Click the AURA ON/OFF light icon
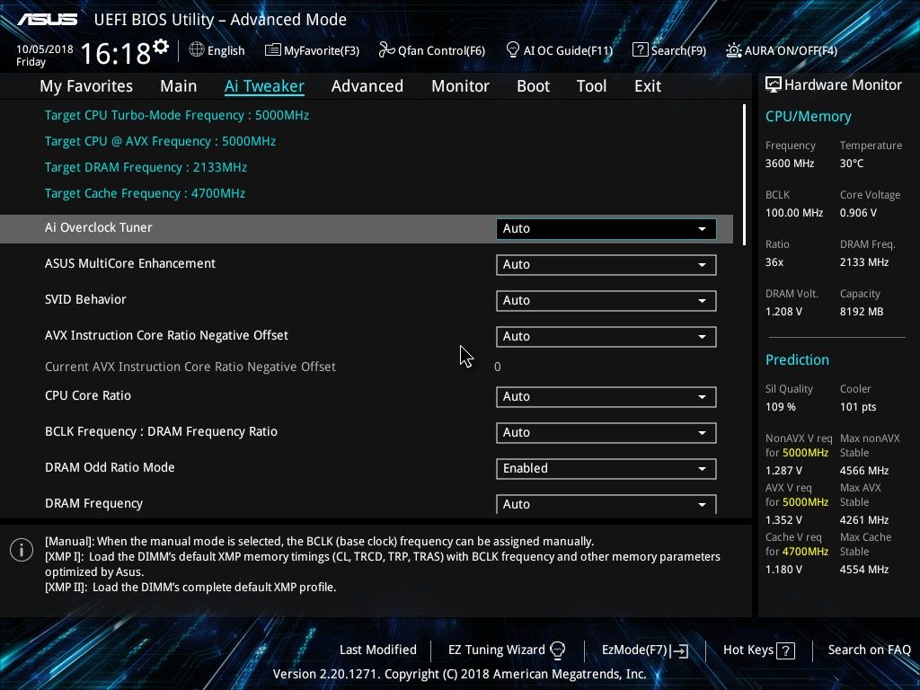Viewport: 920px width, 690px height. point(733,50)
